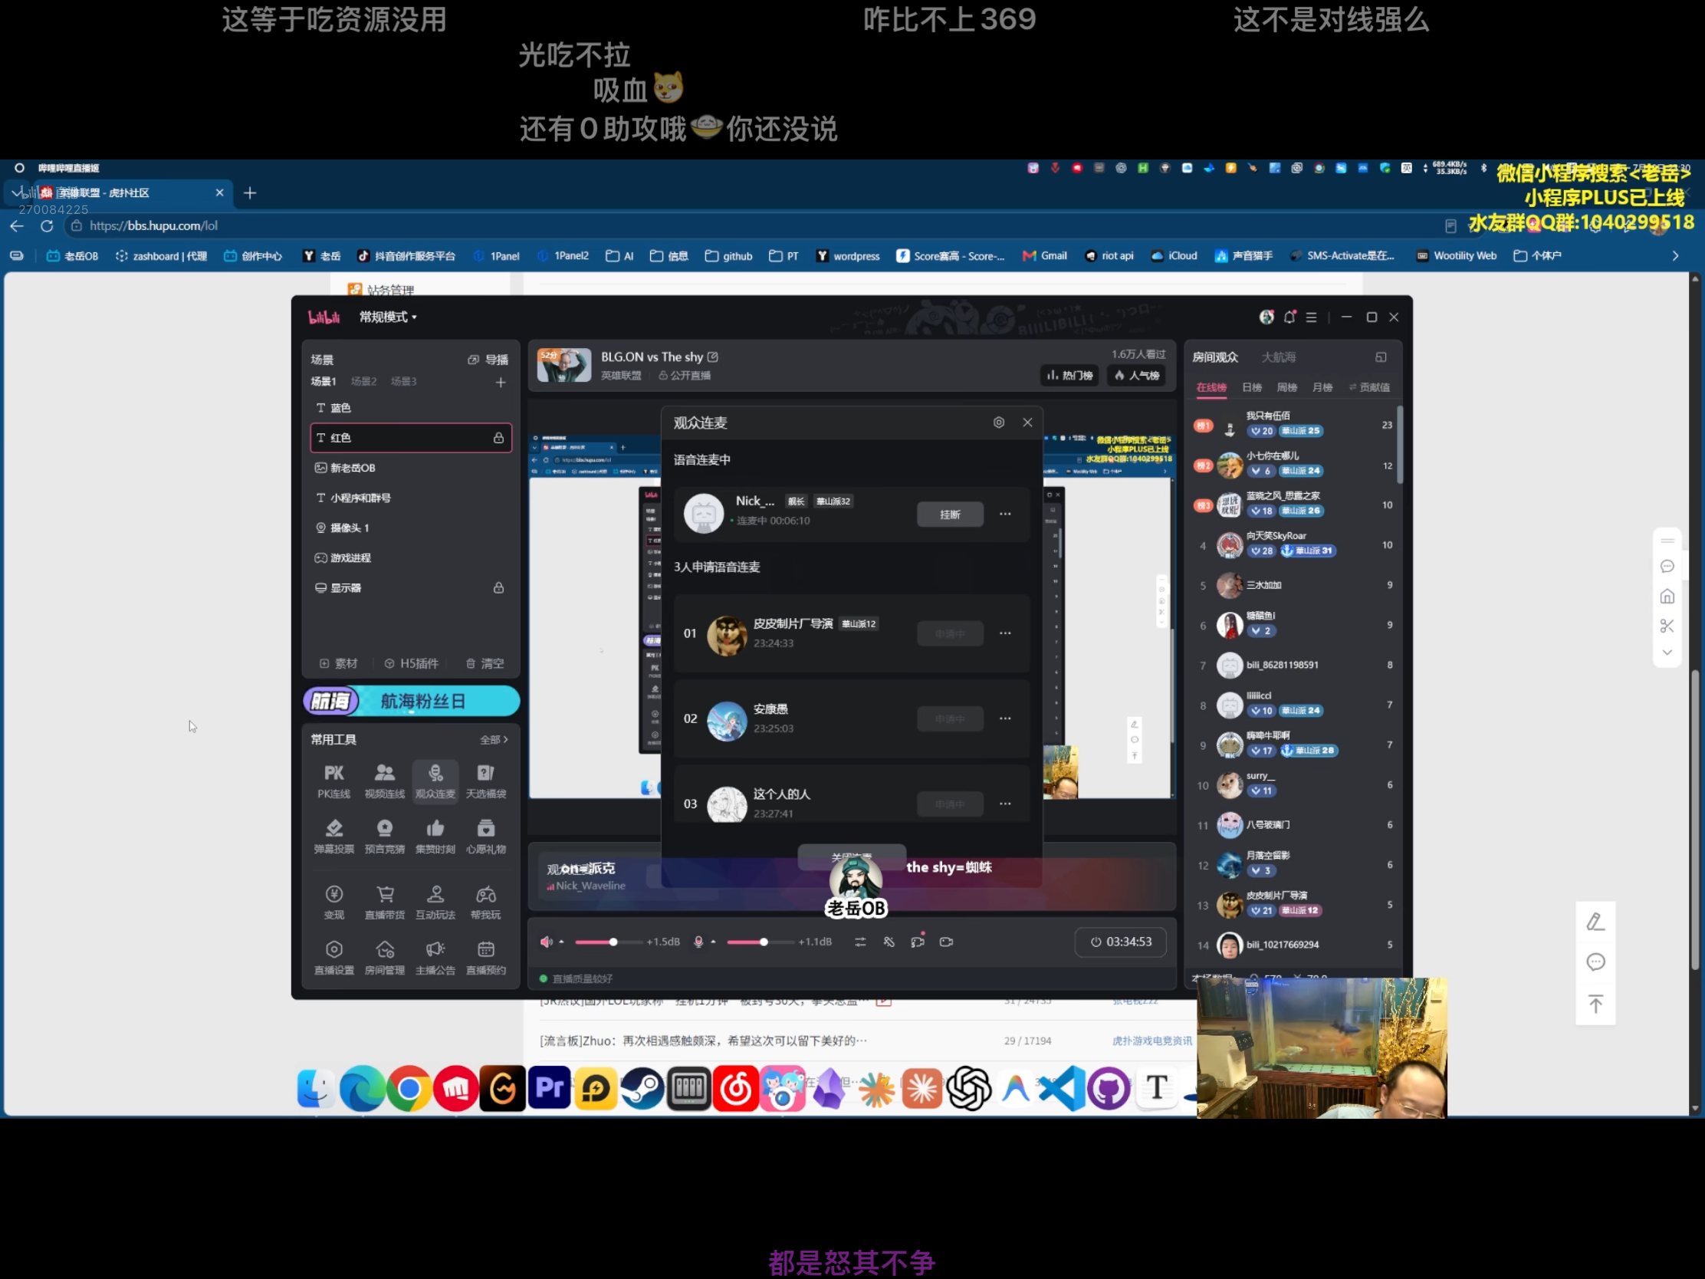This screenshot has width=1705, height=1279.
Task: Pop out the 房间观众 audience panel
Action: coord(1381,357)
